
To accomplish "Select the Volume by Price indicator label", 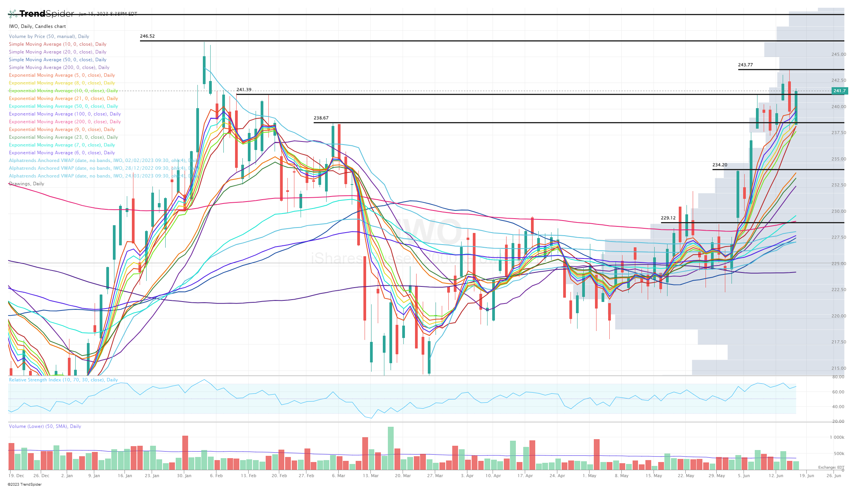I will click(x=49, y=36).
